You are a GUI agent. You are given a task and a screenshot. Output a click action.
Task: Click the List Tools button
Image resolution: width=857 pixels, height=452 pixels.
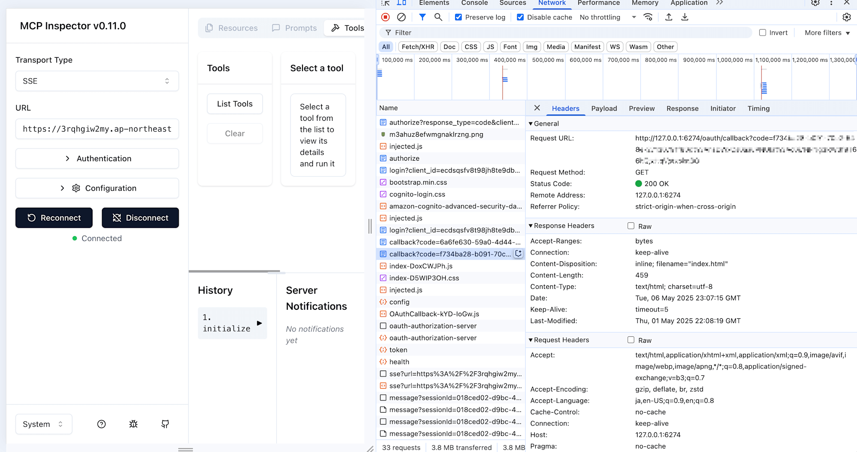235,104
